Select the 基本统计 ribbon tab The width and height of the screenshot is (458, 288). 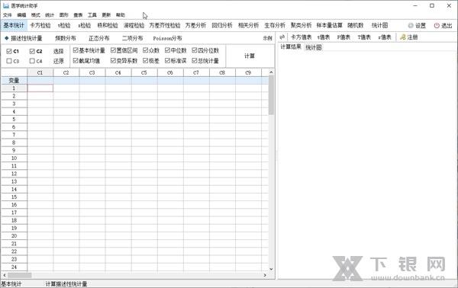click(14, 25)
